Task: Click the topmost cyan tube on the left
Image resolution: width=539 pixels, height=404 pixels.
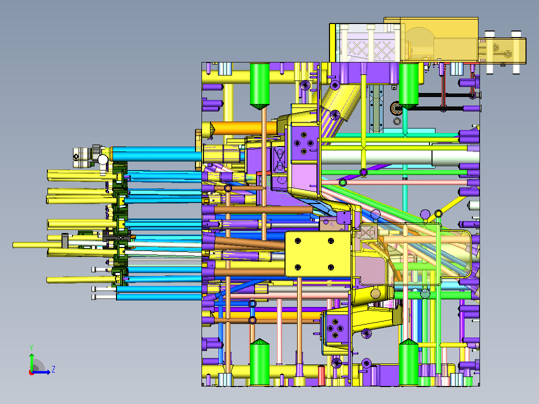Action: point(157,153)
